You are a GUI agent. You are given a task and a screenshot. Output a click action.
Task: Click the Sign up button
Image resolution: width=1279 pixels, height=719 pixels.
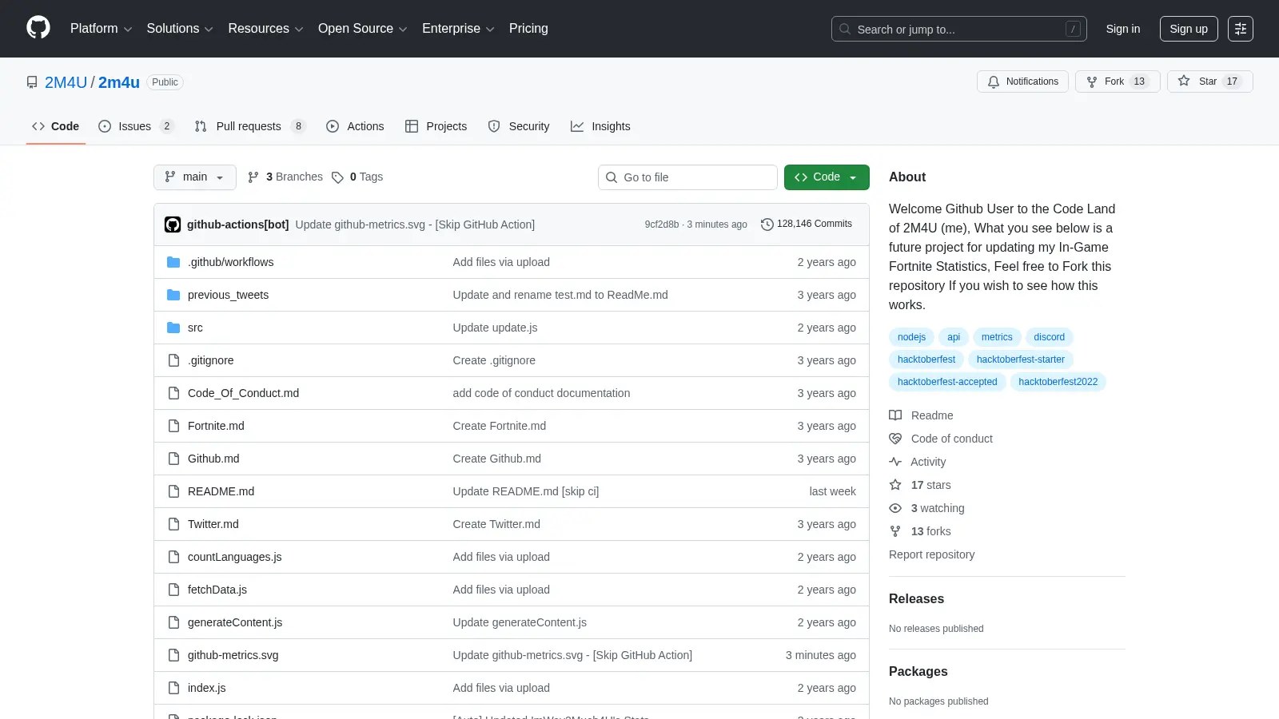[x=1189, y=29]
